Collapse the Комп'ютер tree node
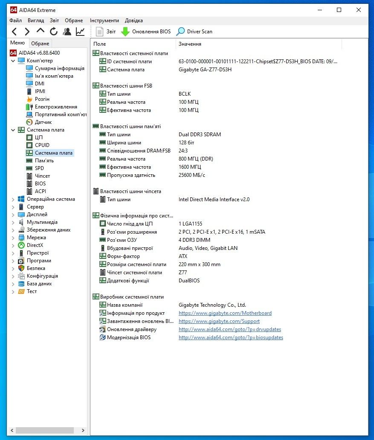374x440 pixels. (x=13, y=61)
